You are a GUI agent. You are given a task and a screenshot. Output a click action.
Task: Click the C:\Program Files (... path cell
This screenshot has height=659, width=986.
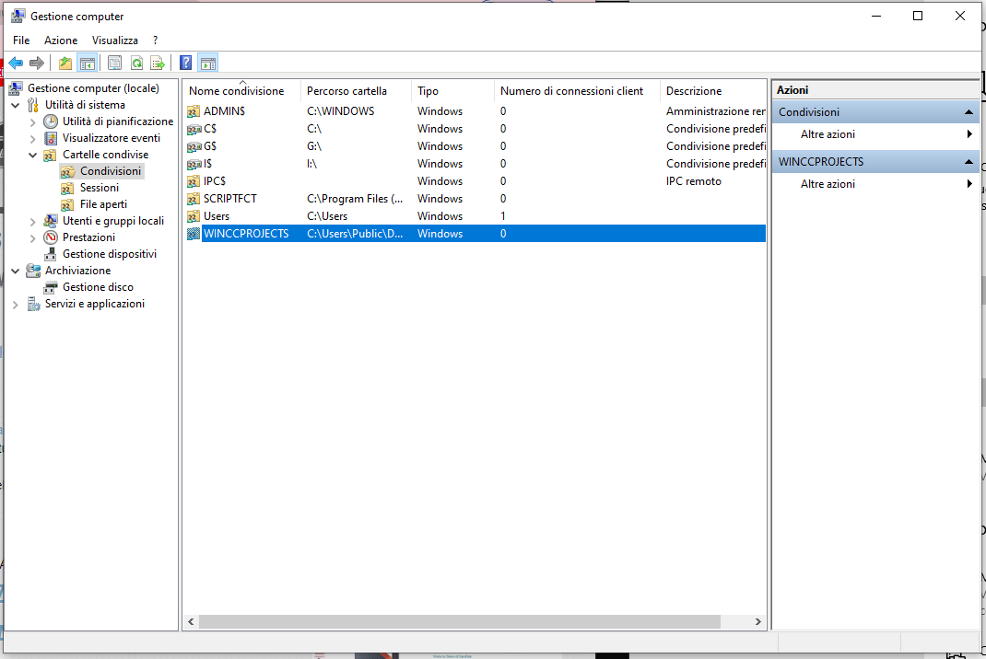(x=356, y=199)
